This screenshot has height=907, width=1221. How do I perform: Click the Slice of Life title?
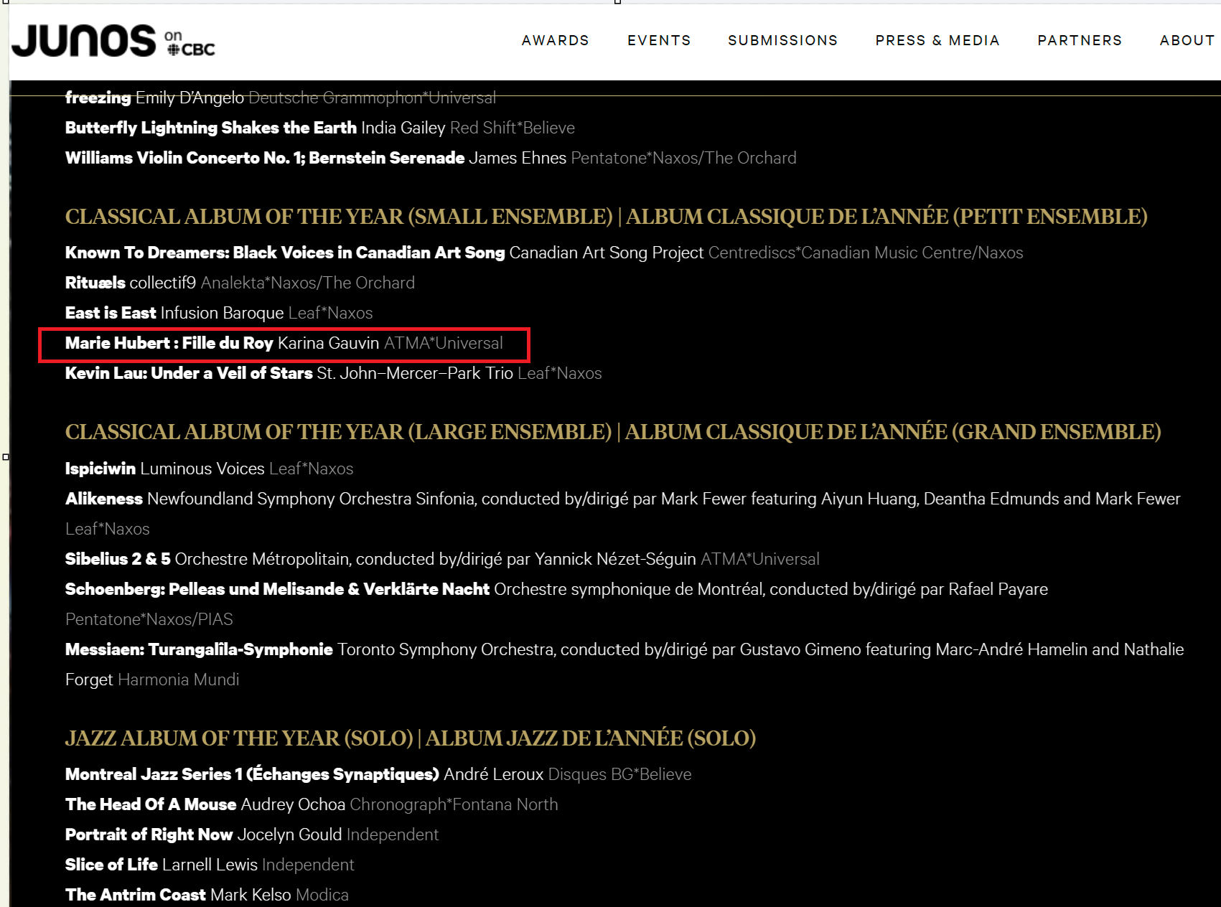click(111, 865)
